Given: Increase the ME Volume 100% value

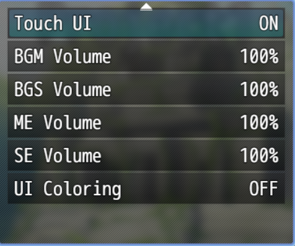Looking at the screenshot, I should tap(259, 122).
